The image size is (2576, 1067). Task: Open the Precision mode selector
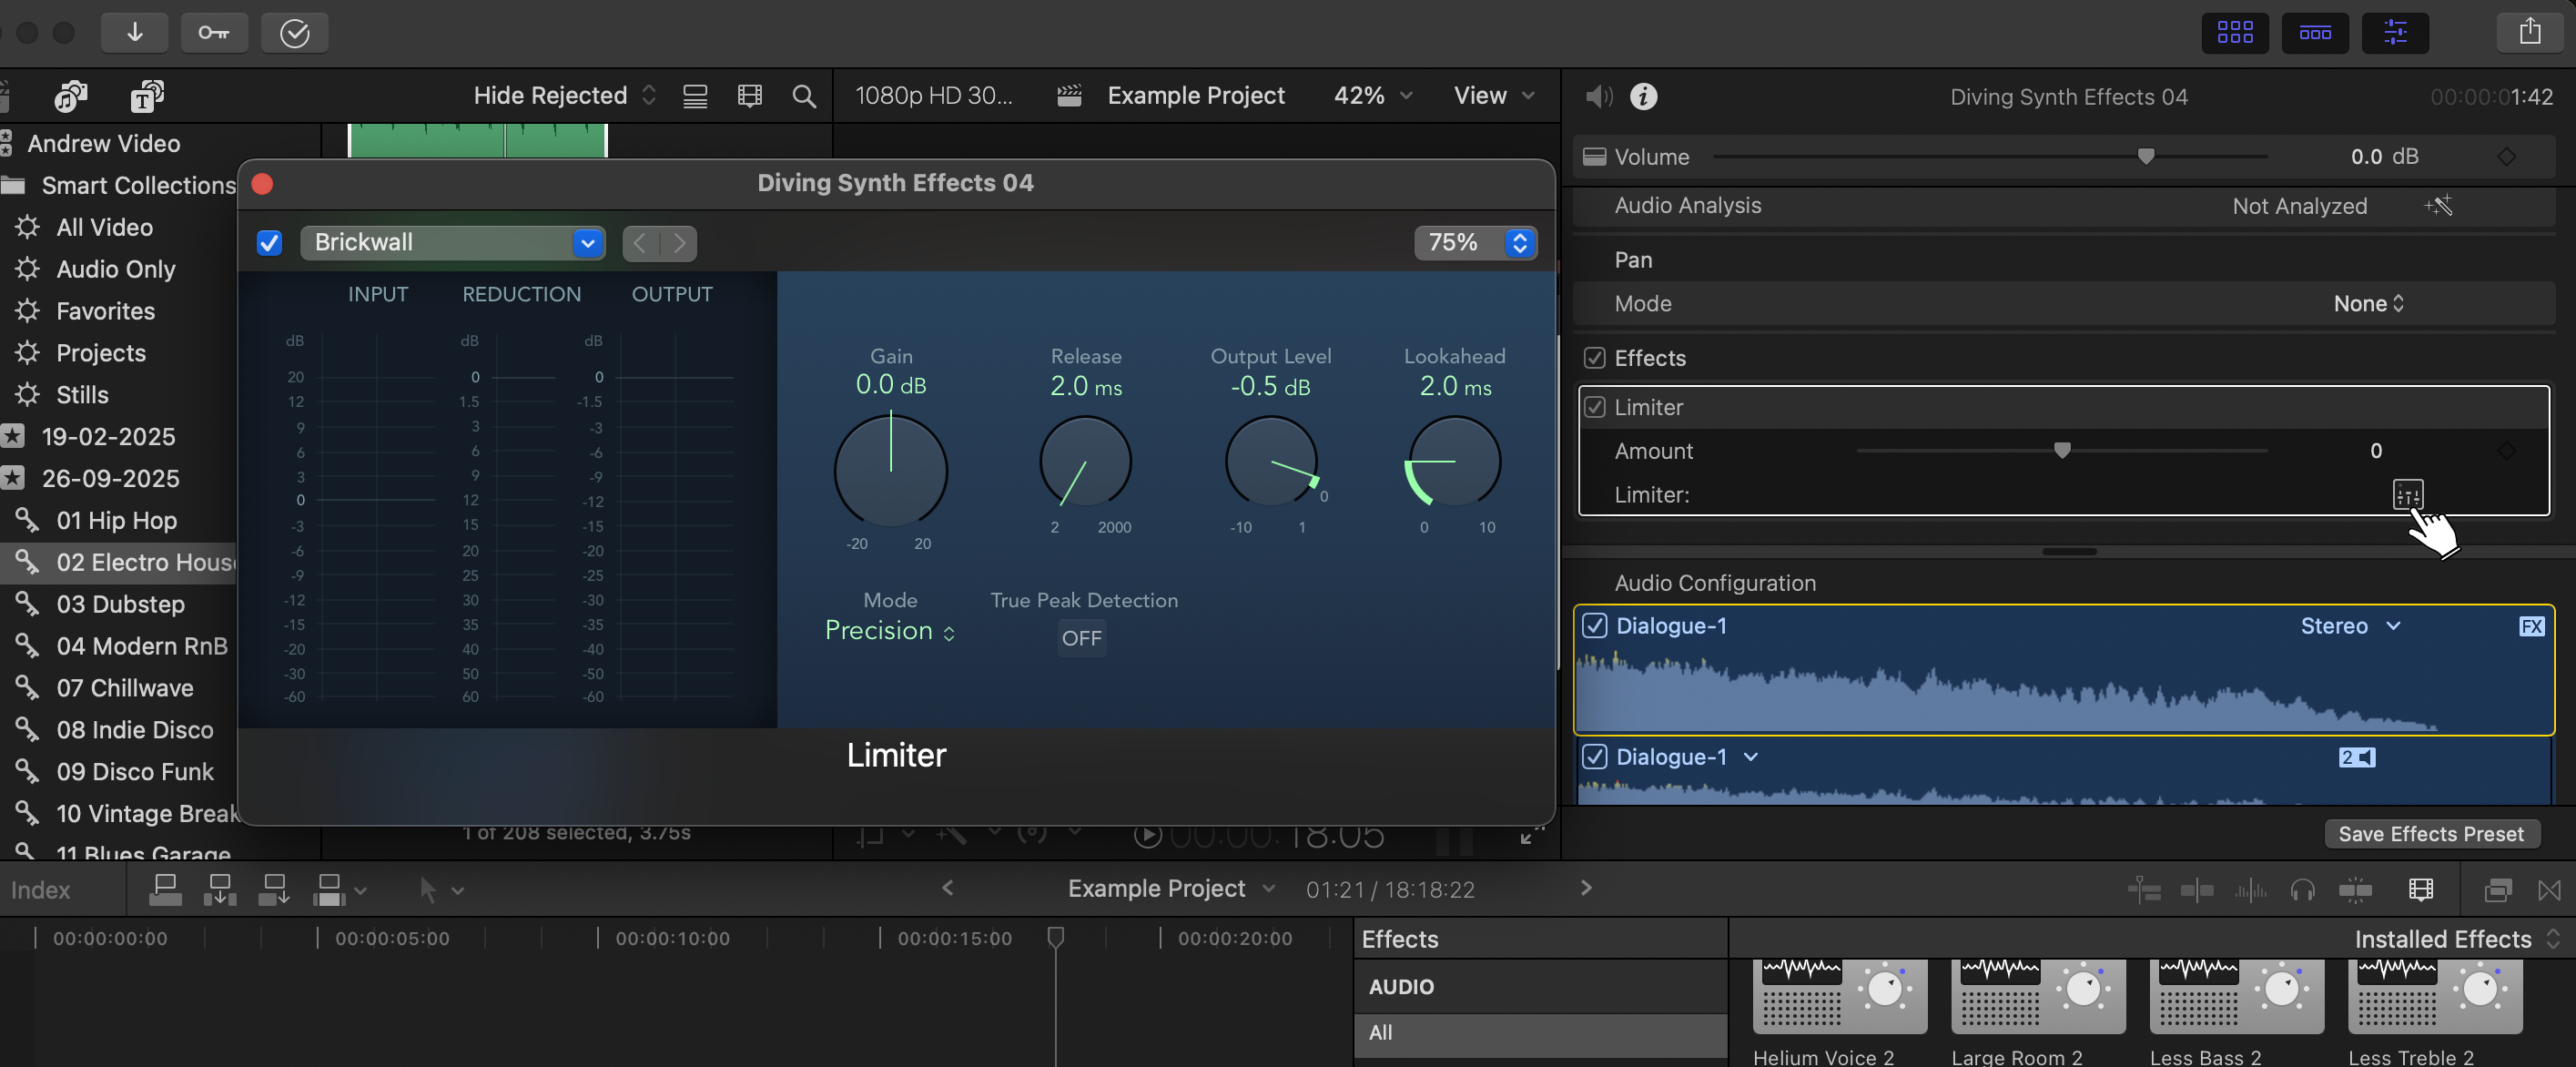pos(889,631)
